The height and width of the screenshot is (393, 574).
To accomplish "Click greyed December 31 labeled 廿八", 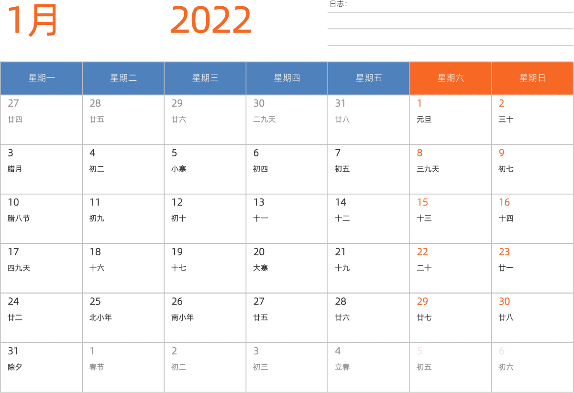I will [369, 120].
